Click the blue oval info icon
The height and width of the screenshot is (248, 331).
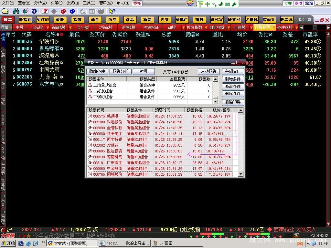click(72, 11)
